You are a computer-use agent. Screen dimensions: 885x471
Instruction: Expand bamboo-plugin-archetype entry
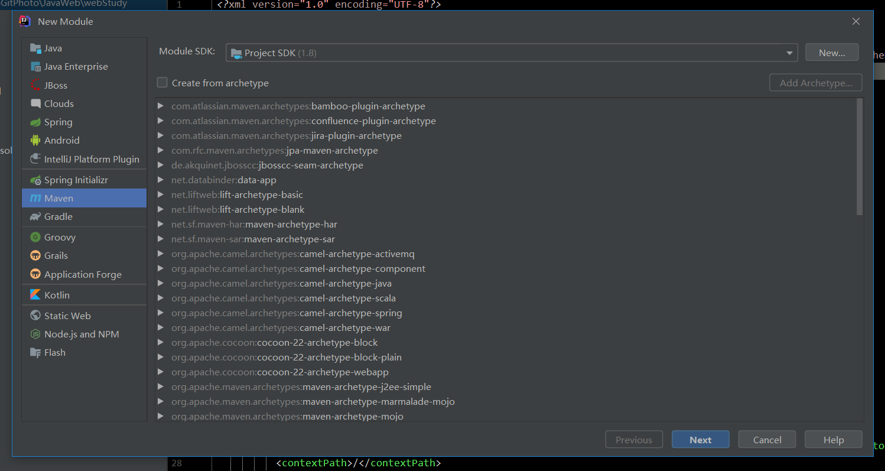160,106
